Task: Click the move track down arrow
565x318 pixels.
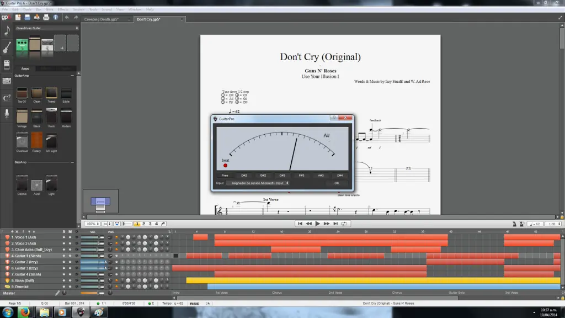Action: click(34, 231)
